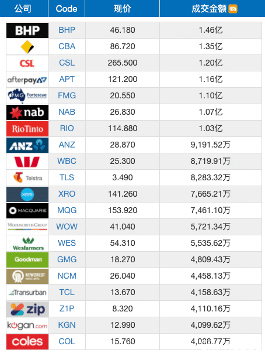Select the coles red logo
The width and height of the screenshot is (265, 353).
tap(27, 341)
